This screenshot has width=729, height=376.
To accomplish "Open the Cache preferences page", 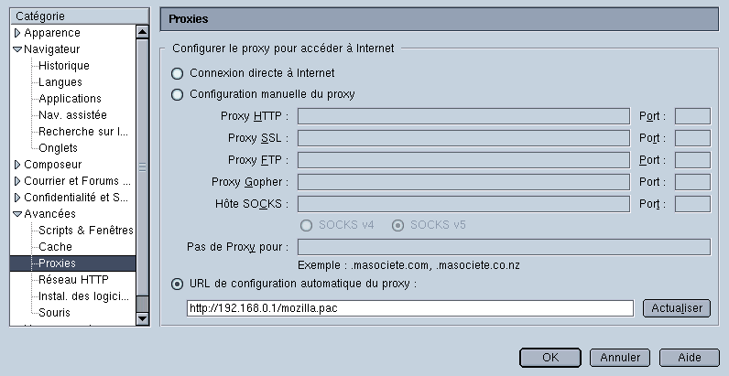I will [x=55, y=247].
